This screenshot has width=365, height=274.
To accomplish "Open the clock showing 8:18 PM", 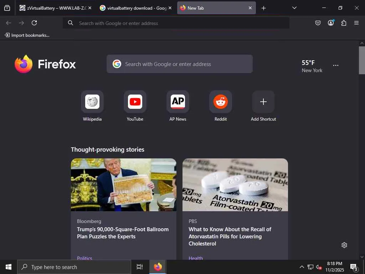I will tap(334, 267).
